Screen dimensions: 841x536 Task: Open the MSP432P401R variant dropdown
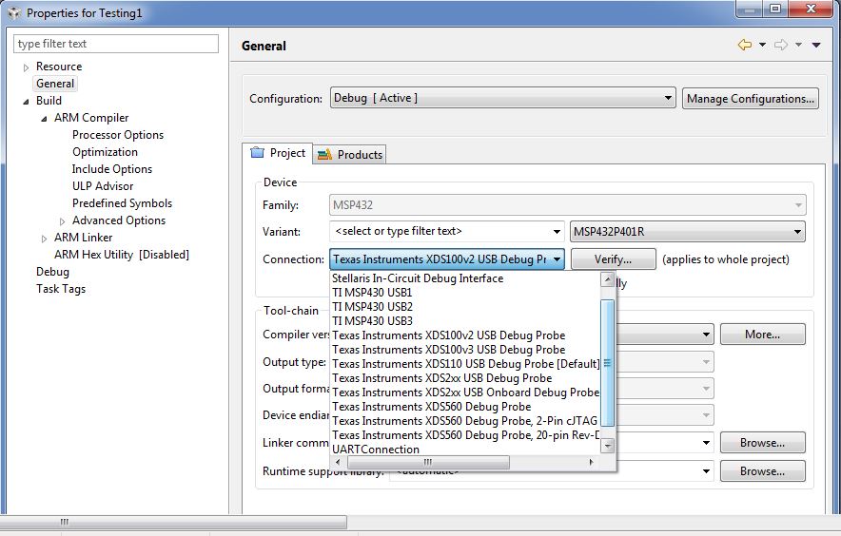point(688,232)
